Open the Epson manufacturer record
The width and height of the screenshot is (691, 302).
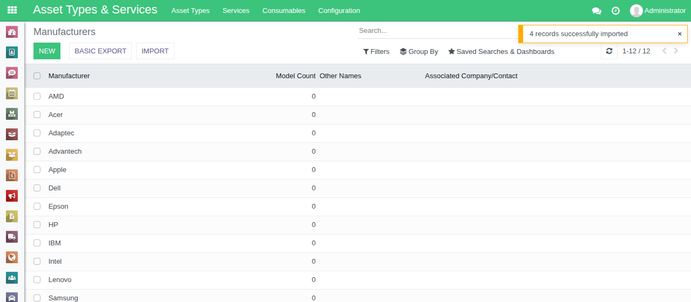(58, 207)
